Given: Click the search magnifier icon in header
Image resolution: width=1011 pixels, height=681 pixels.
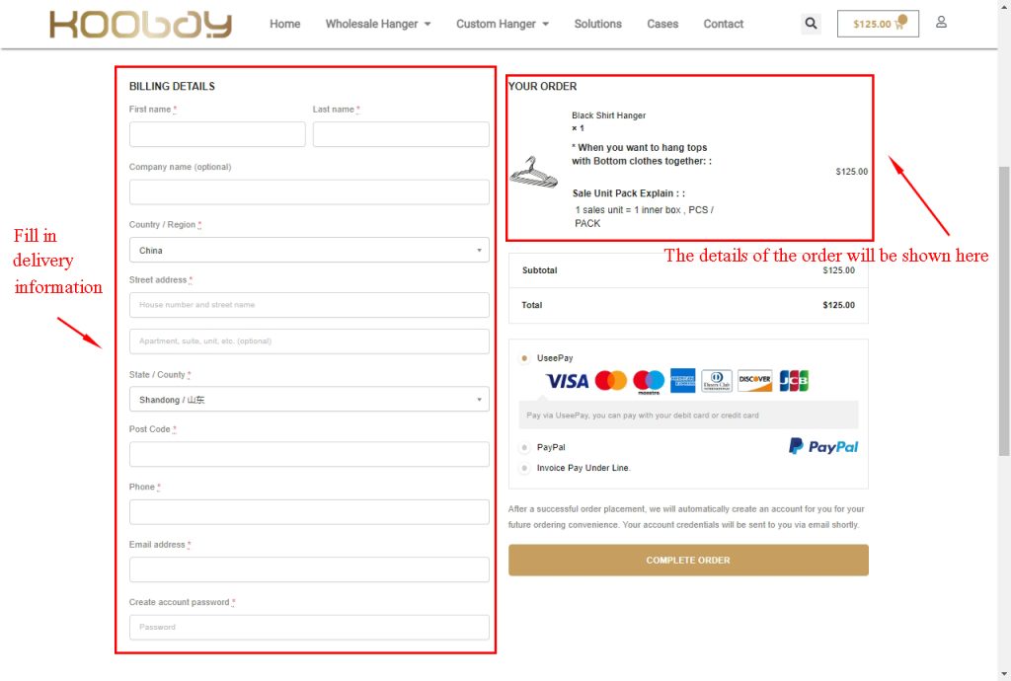Looking at the screenshot, I should pos(811,24).
